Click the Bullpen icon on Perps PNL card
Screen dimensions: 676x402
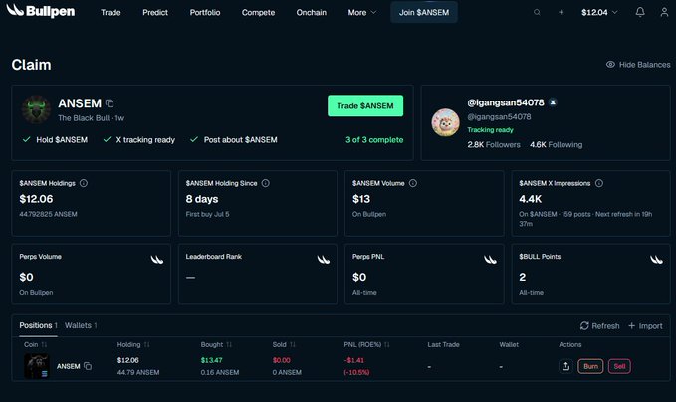point(490,260)
